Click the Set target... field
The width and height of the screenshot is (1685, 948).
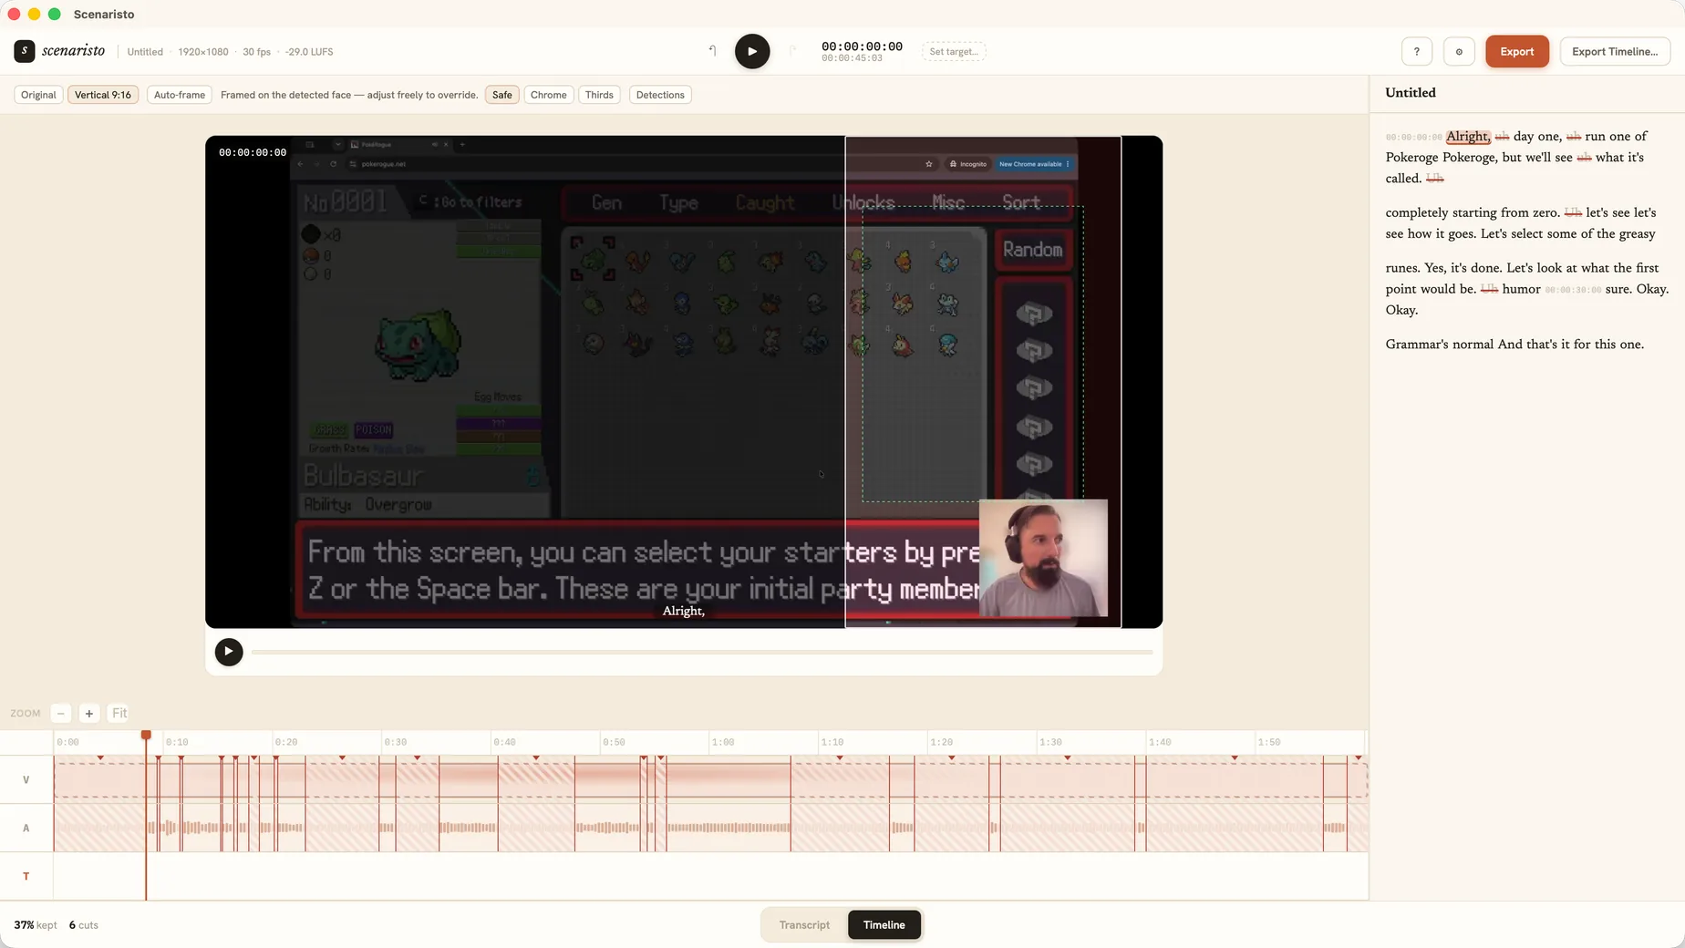click(x=954, y=51)
